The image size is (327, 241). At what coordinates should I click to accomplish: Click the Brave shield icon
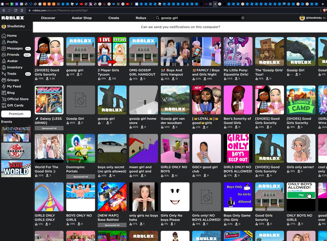[x=324, y=10]
